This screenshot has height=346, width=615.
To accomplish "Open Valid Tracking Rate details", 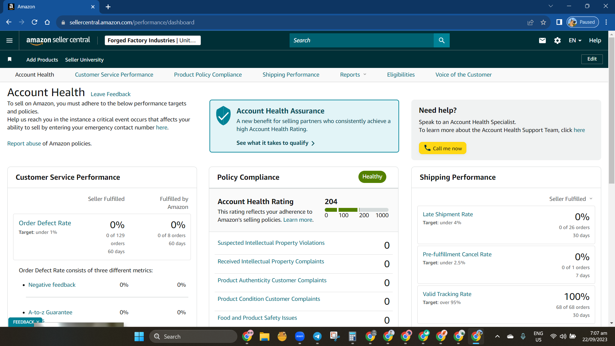I will click(447, 294).
